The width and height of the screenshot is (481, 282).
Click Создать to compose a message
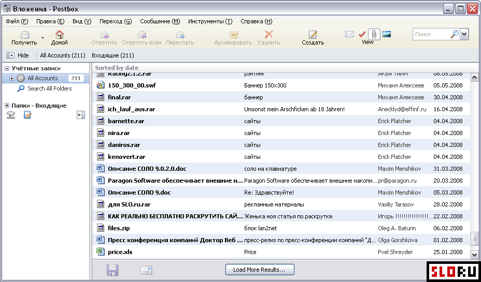(x=313, y=38)
